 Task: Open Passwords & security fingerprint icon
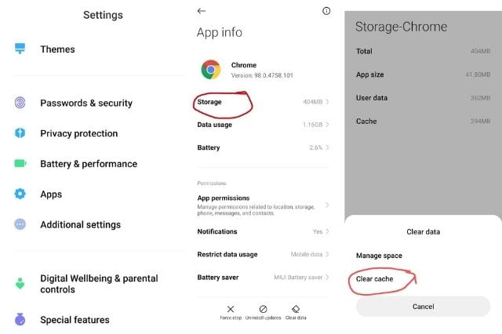click(x=20, y=103)
